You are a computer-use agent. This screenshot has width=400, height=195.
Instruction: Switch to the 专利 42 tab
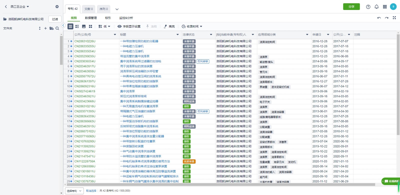coord(73,9)
